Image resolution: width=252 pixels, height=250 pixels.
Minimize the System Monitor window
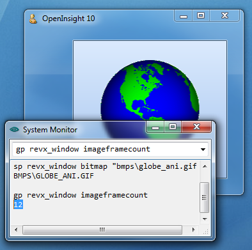point(155,127)
